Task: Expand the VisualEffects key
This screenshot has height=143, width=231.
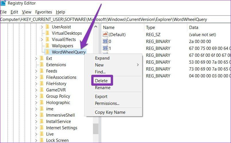Action: click(x=42, y=40)
